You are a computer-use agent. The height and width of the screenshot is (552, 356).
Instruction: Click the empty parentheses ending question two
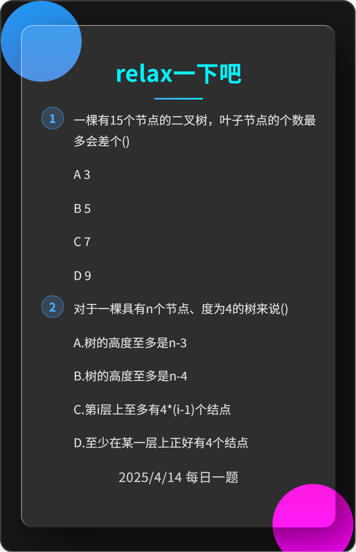[x=284, y=310]
